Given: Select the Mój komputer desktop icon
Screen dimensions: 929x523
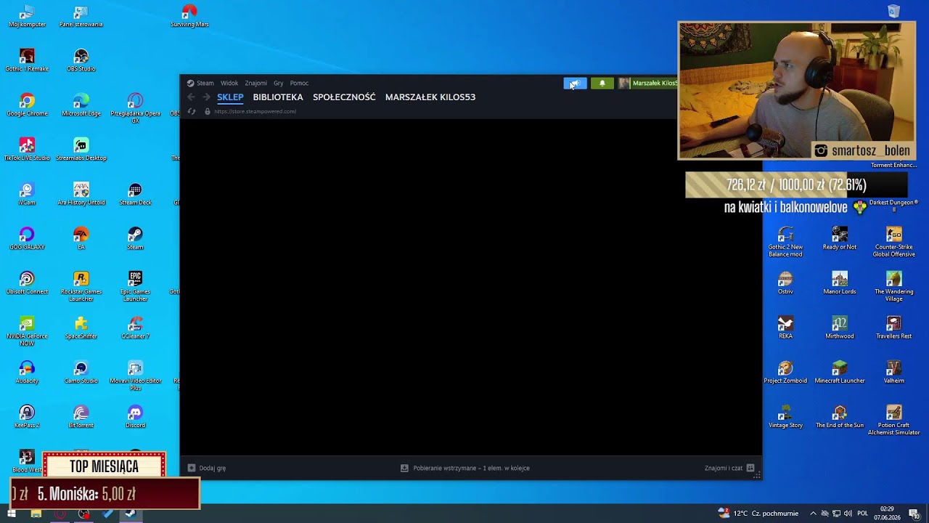Looking at the screenshot, I should tap(27, 17).
